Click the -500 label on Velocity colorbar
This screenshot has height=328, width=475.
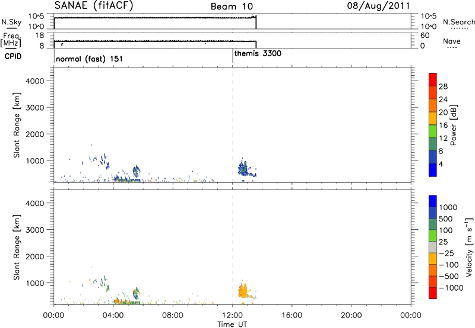(x=450, y=276)
